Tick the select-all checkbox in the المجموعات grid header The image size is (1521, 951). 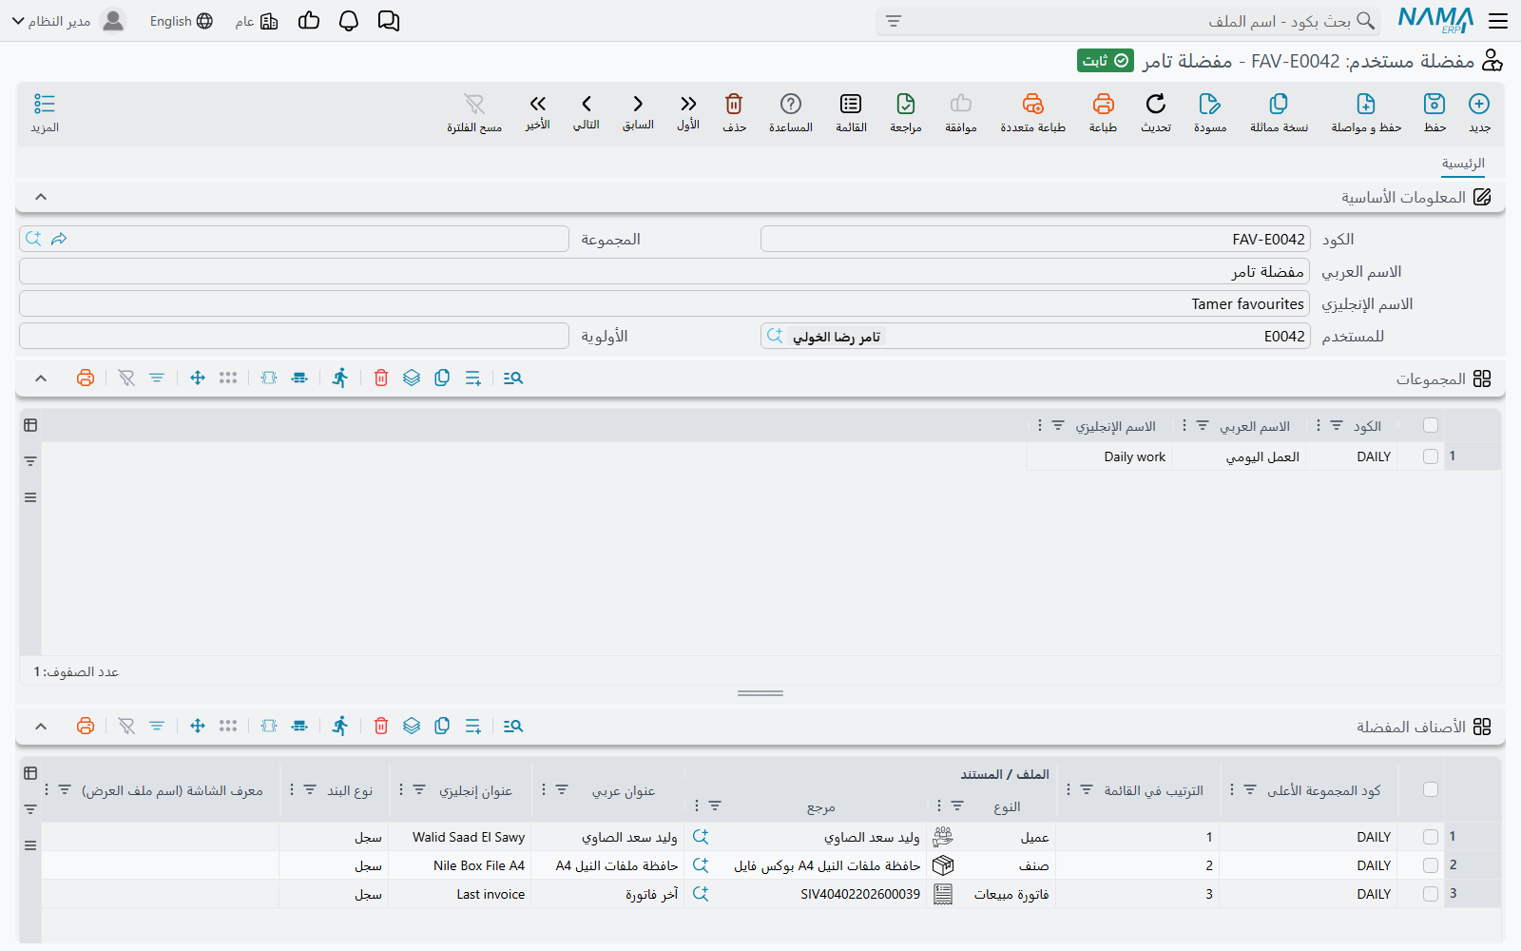[1431, 425]
